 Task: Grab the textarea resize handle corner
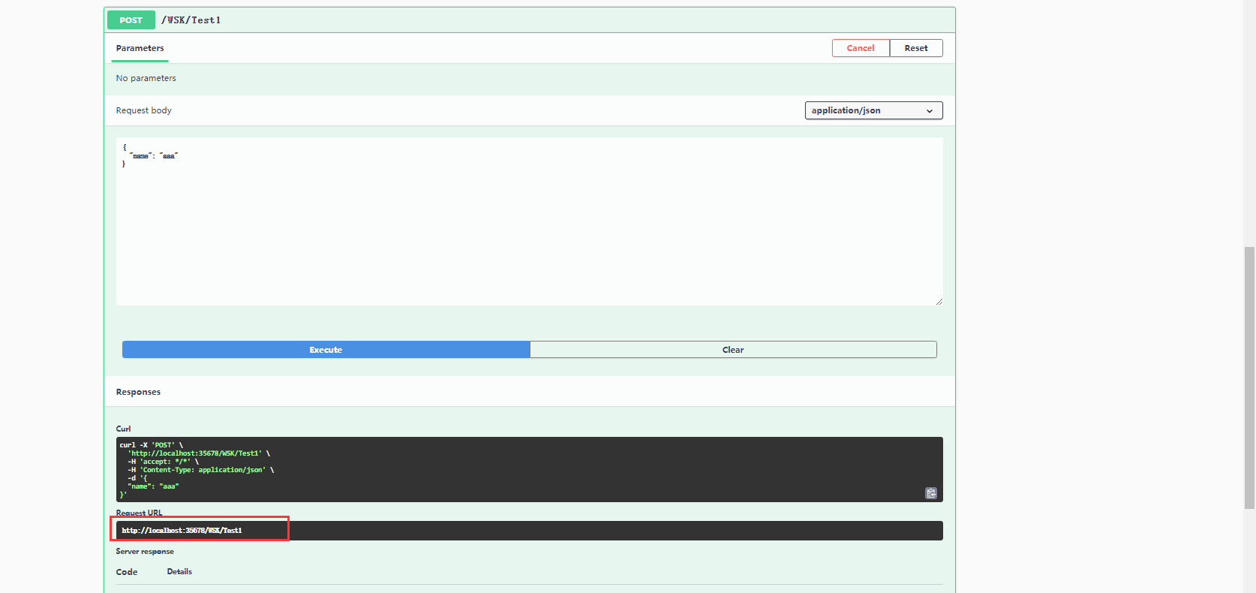(x=939, y=301)
